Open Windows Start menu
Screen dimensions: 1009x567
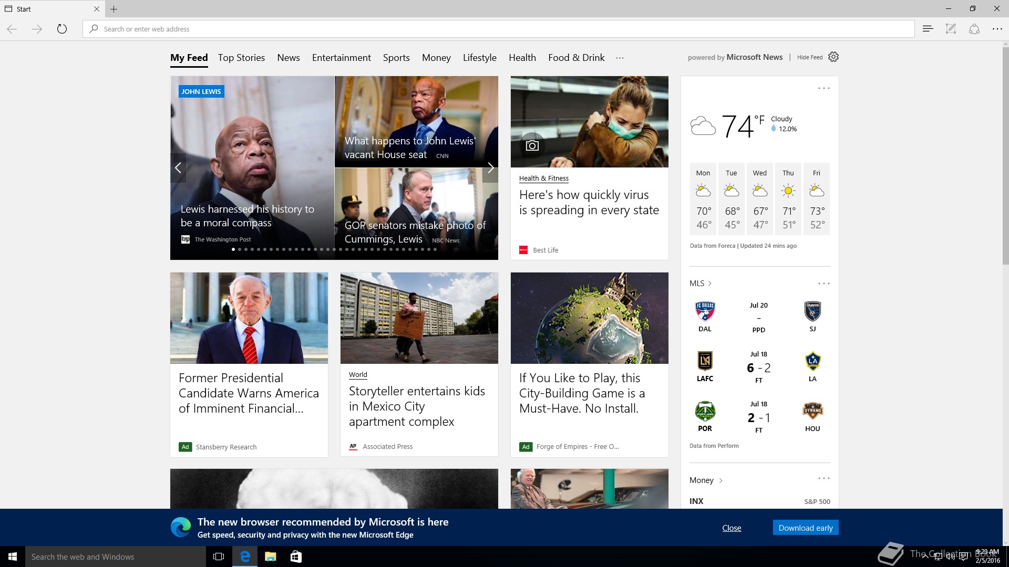point(13,556)
